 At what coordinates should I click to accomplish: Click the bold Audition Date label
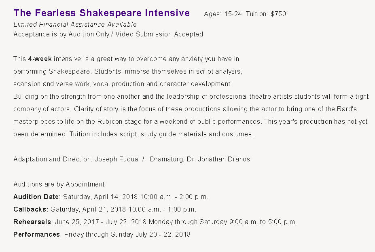36,197
